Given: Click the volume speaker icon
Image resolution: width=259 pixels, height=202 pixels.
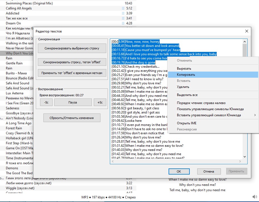Looking at the screenshot, I should coord(255,197).
